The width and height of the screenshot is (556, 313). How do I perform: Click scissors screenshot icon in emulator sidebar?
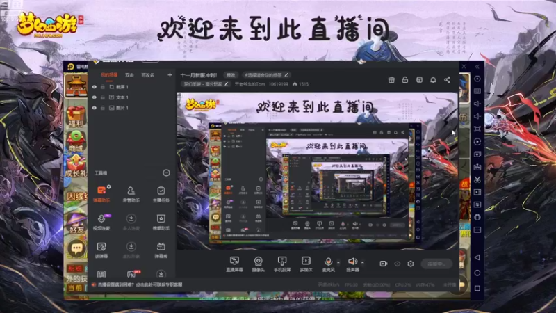(x=477, y=179)
